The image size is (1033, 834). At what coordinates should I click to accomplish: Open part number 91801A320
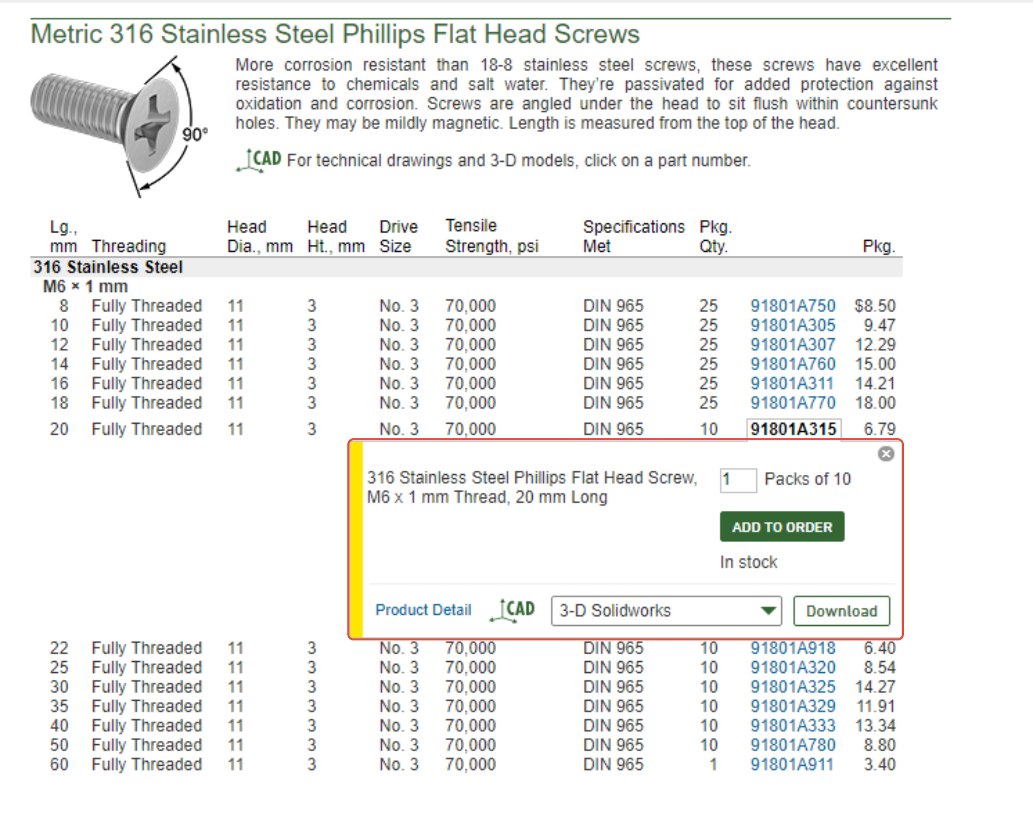tap(792, 667)
